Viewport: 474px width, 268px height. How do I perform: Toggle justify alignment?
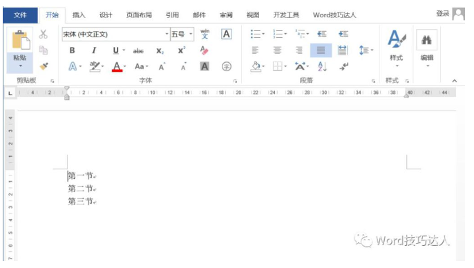(x=321, y=50)
